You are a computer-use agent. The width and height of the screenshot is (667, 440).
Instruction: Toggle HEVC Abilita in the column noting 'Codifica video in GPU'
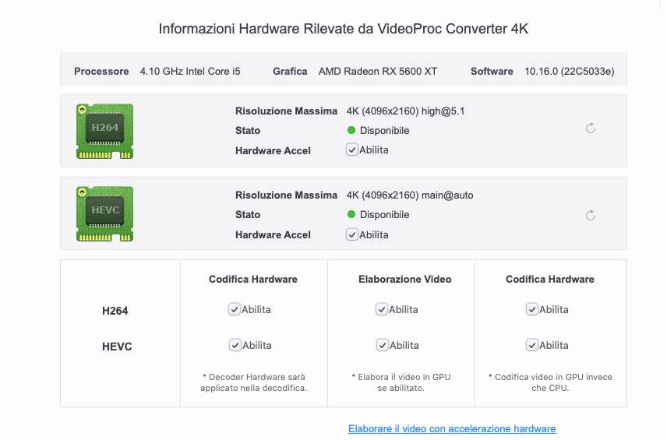[x=532, y=345]
